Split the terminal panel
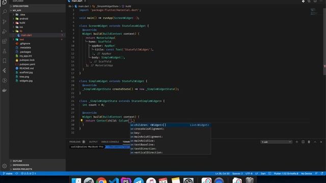 pos(303,142)
